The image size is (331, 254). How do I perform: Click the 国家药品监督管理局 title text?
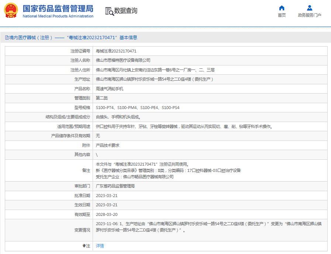coord(58,9)
